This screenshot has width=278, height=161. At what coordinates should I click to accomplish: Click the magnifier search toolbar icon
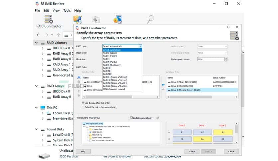(151, 19)
